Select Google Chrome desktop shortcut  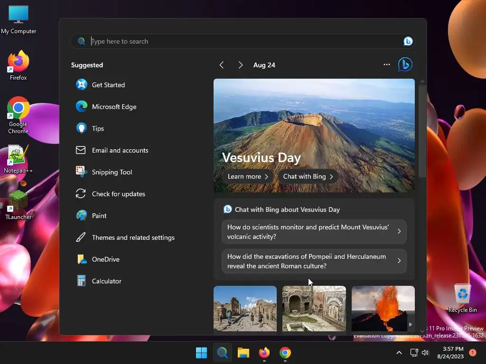19,115
